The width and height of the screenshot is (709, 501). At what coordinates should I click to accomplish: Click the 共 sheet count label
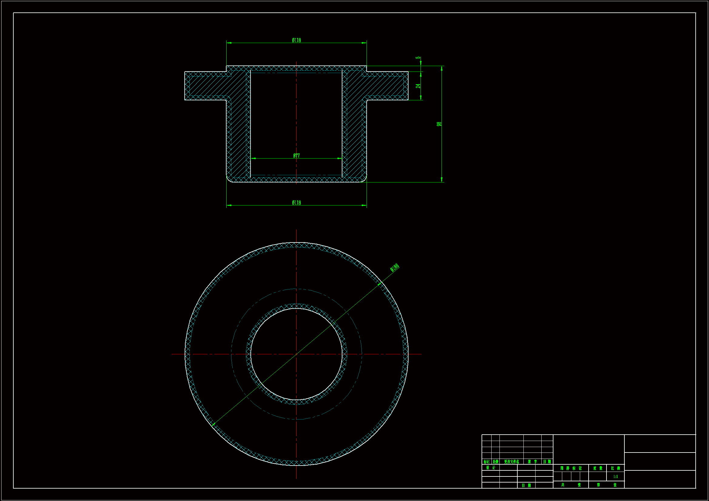pyautogui.click(x=562, y=485)
